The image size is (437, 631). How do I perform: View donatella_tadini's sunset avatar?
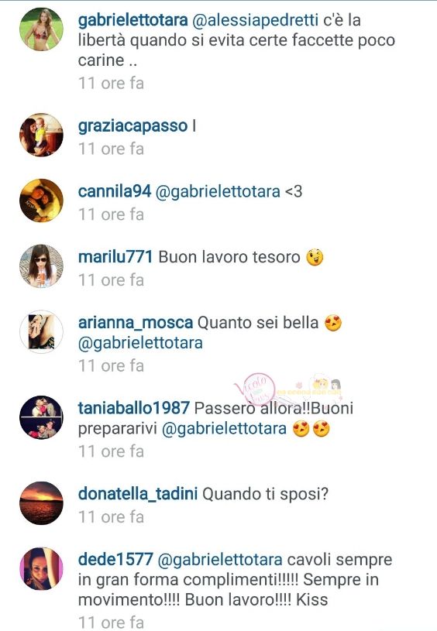pos(42,503)
